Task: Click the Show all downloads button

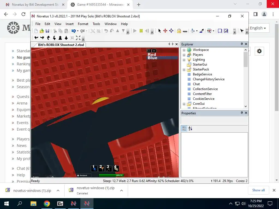Action: (258, 190)
